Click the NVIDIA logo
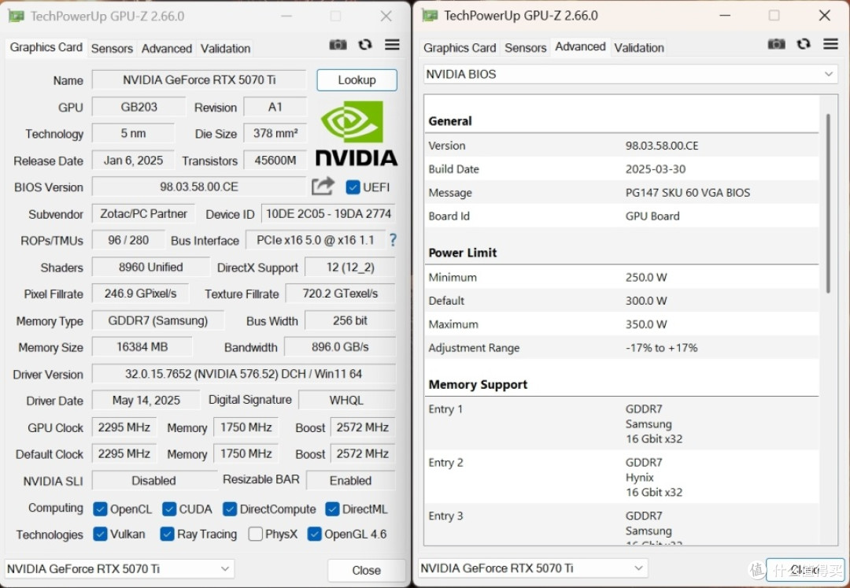 (357, 133)
